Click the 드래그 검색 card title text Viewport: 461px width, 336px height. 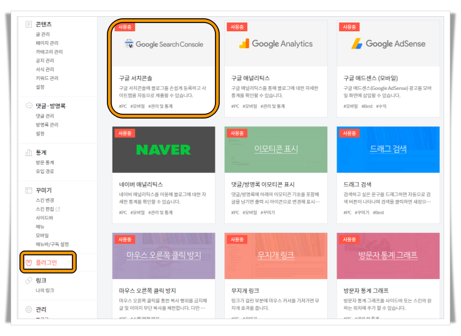point(357,185)
